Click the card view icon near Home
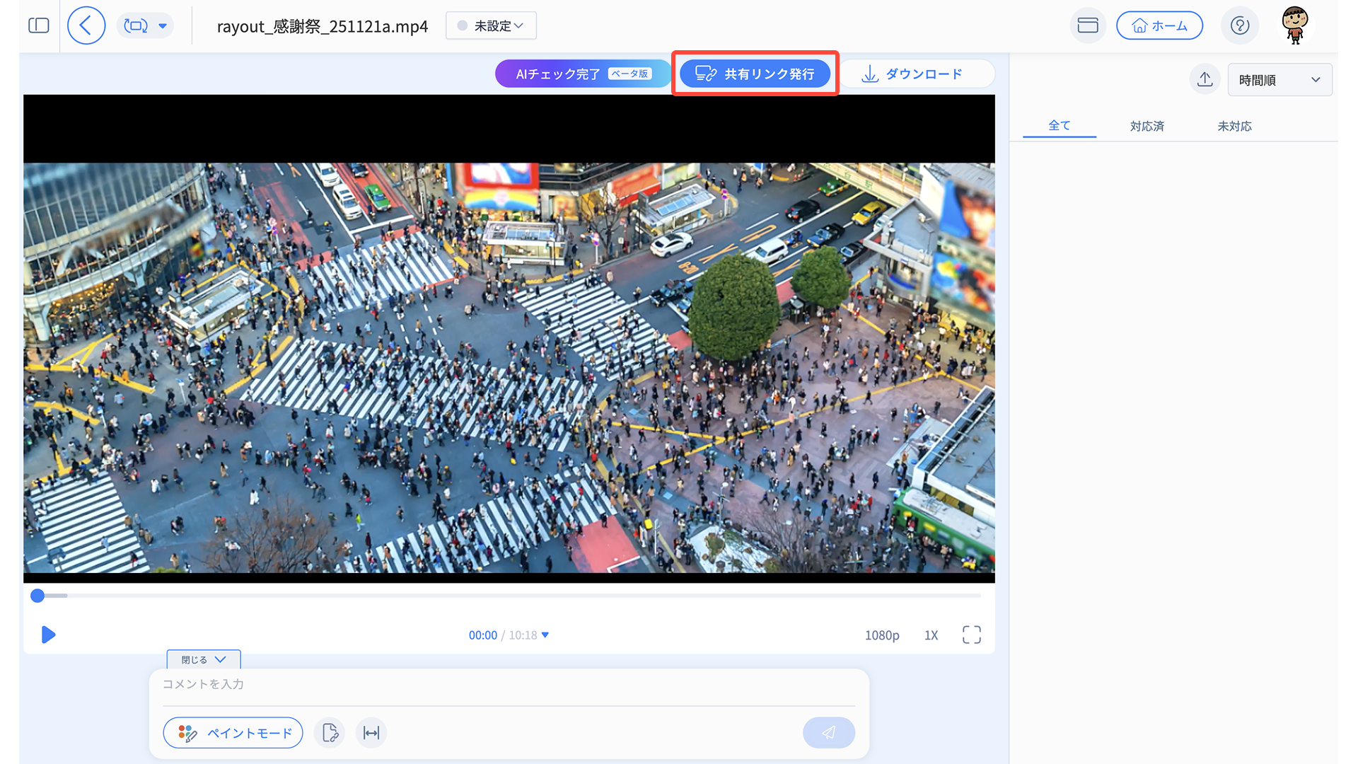 (1087, 26)
